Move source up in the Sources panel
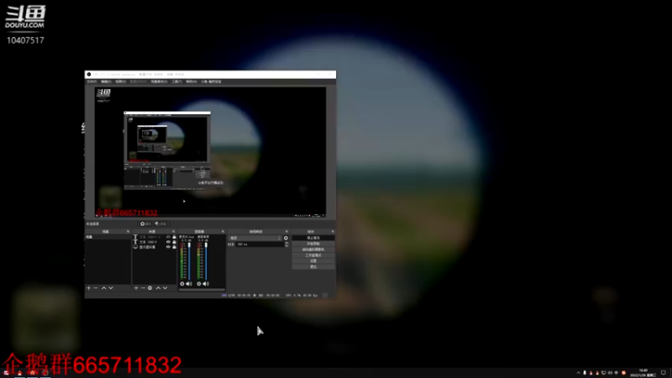Screen dimensions: 672x378 click(x=158, y=288)
